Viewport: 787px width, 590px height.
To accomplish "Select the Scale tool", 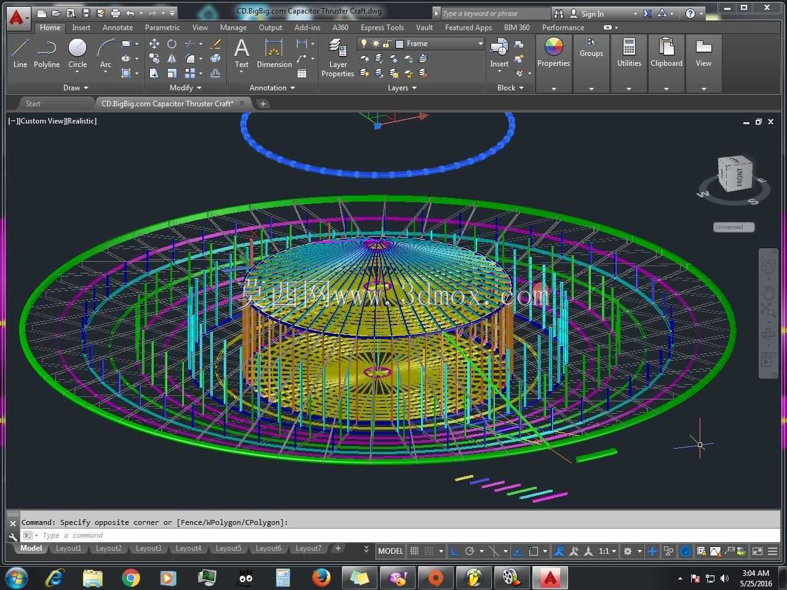I will click(172, 73).
